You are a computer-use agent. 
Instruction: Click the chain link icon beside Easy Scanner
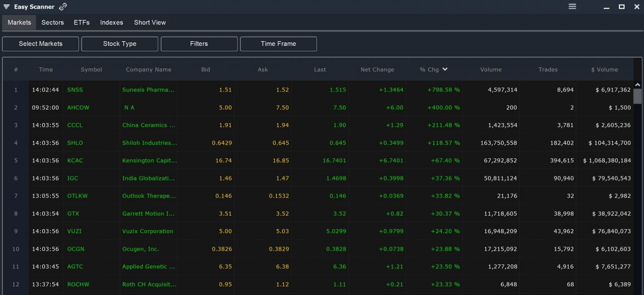[x=62, y=7]
